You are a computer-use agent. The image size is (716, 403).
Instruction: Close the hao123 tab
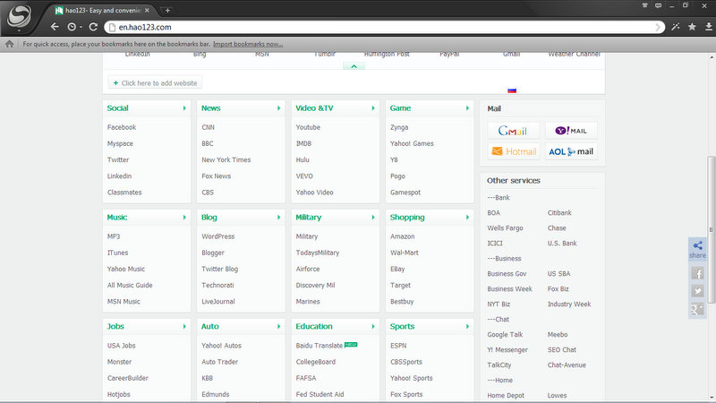(147, 10)
